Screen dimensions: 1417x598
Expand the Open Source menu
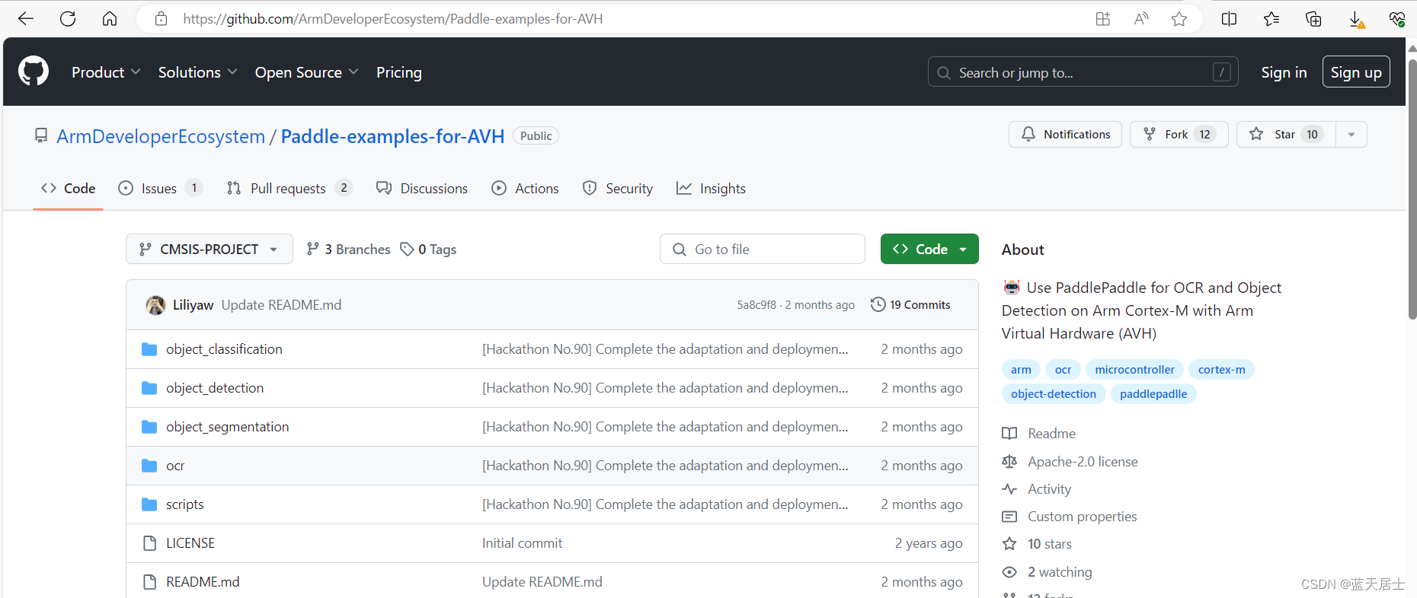pos(306,72)
